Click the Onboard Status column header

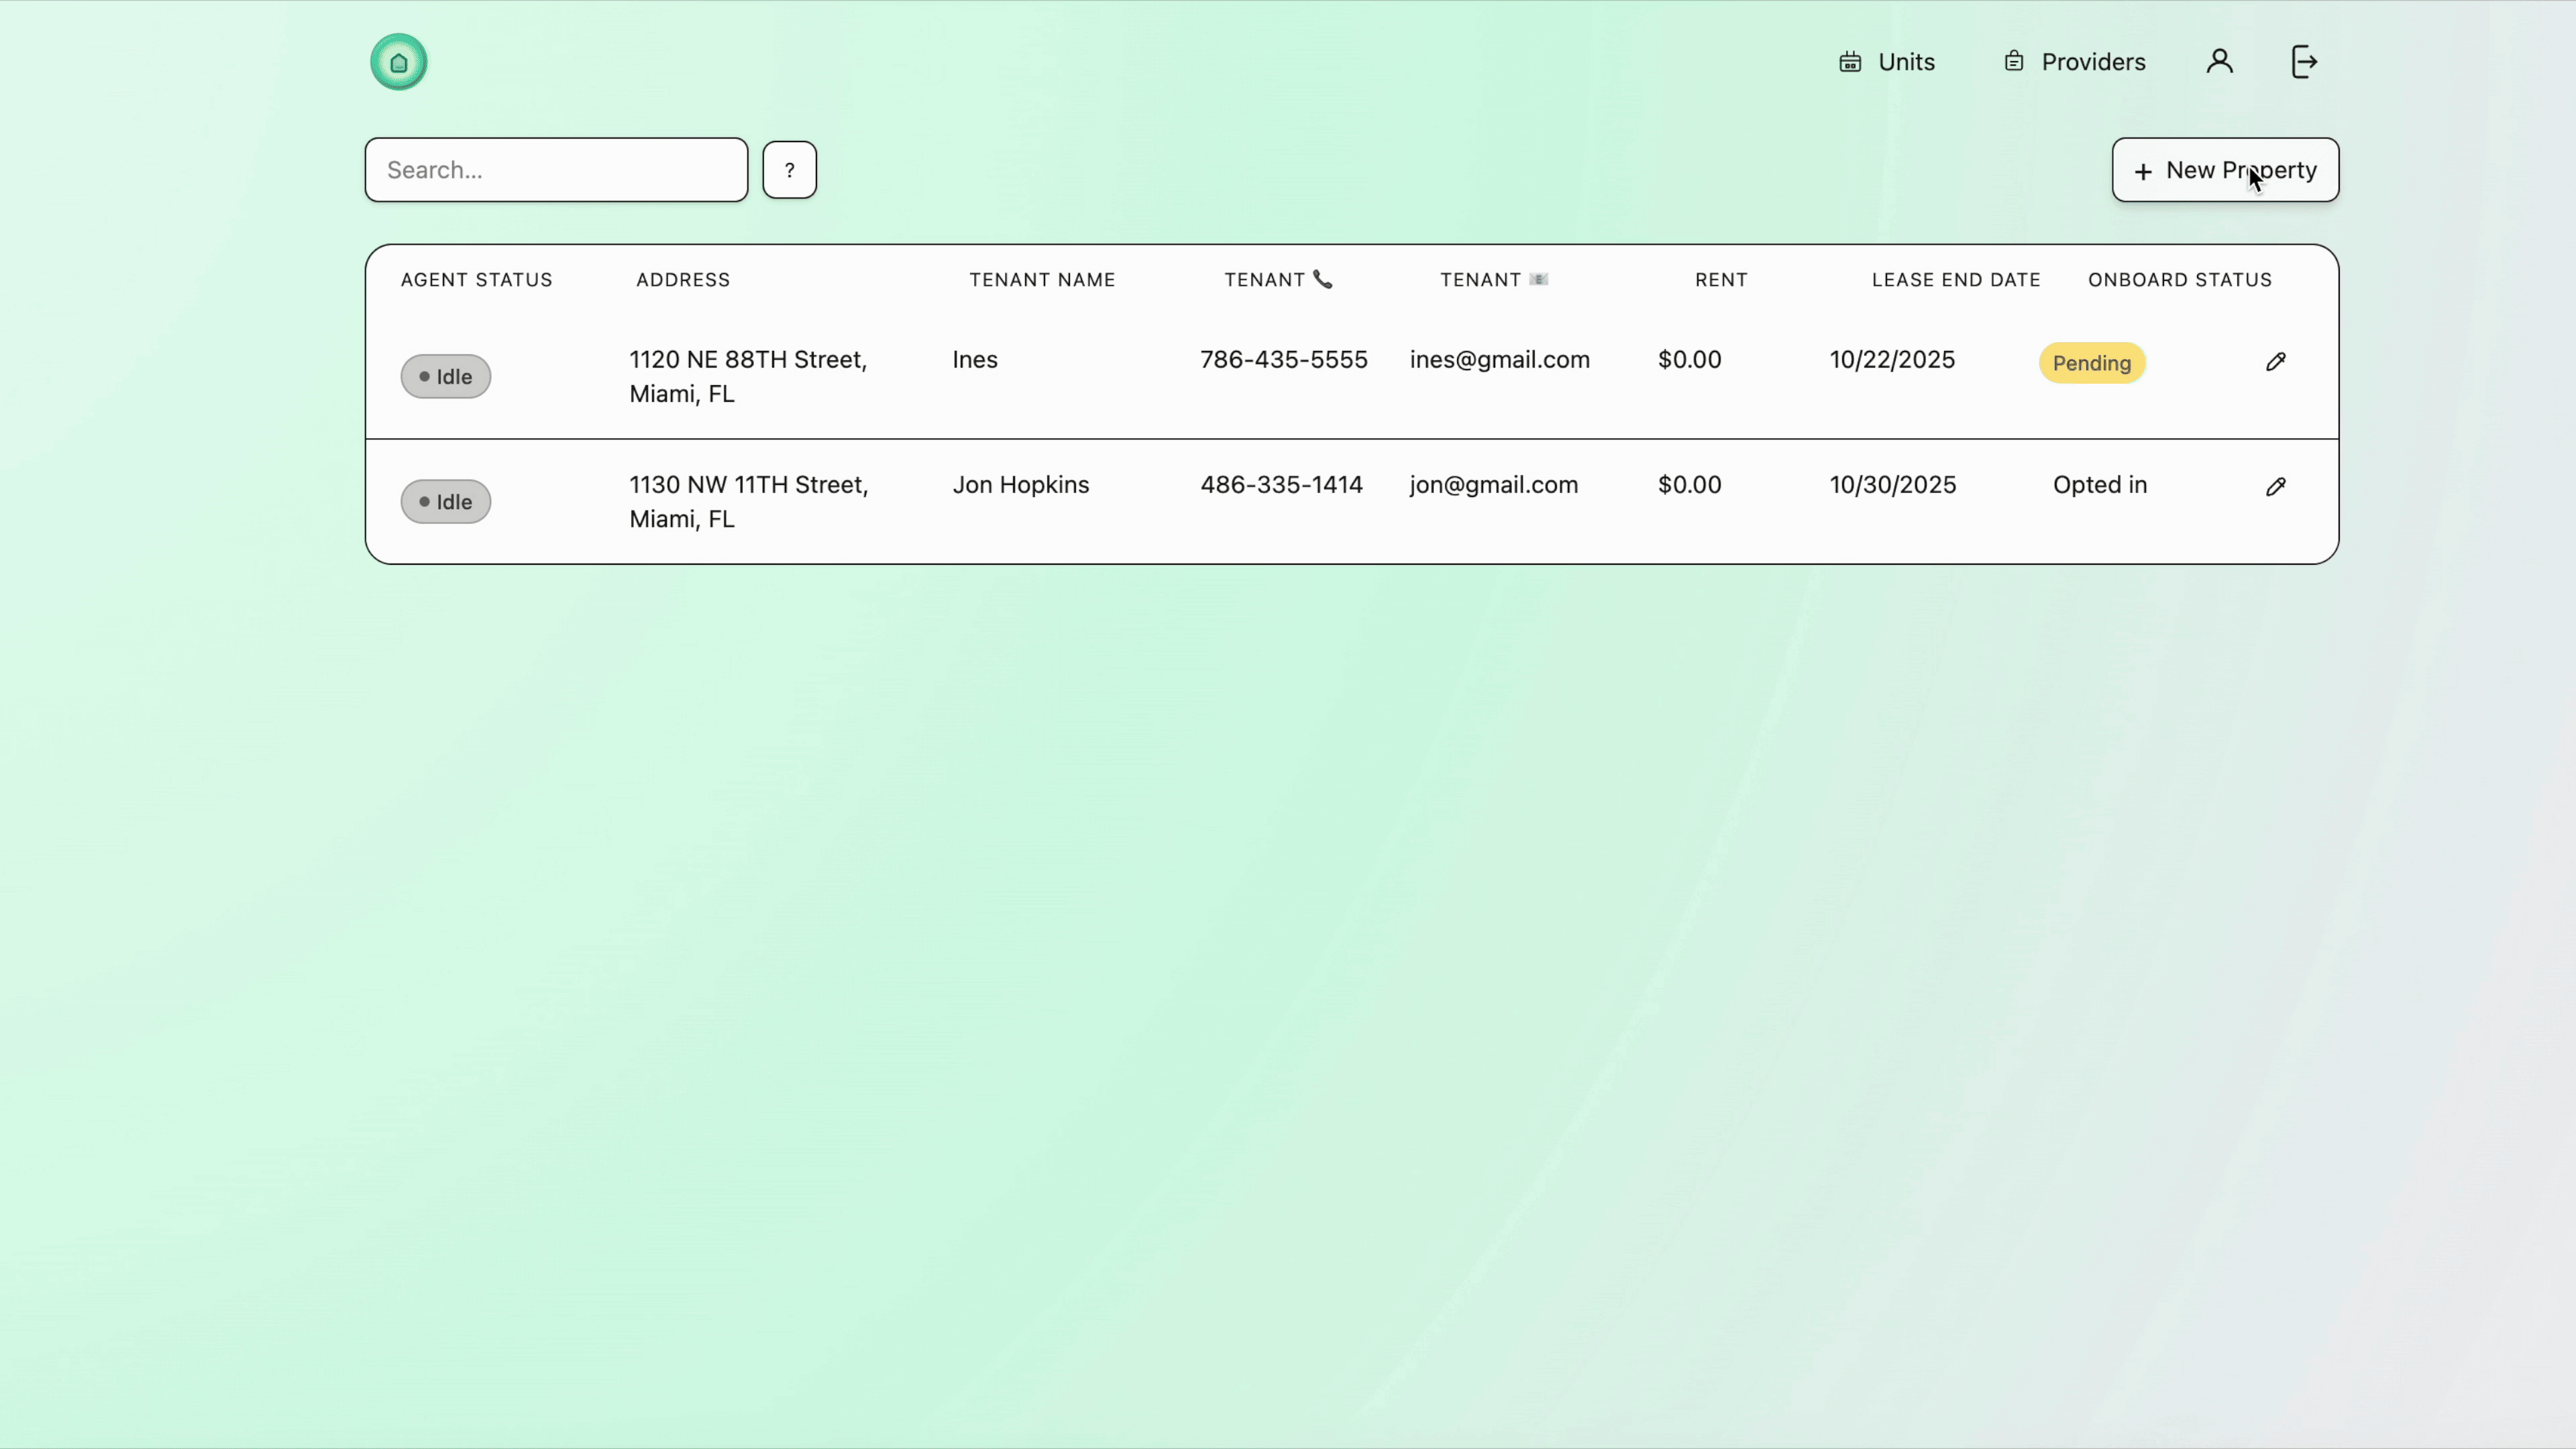coord(2180,280)
